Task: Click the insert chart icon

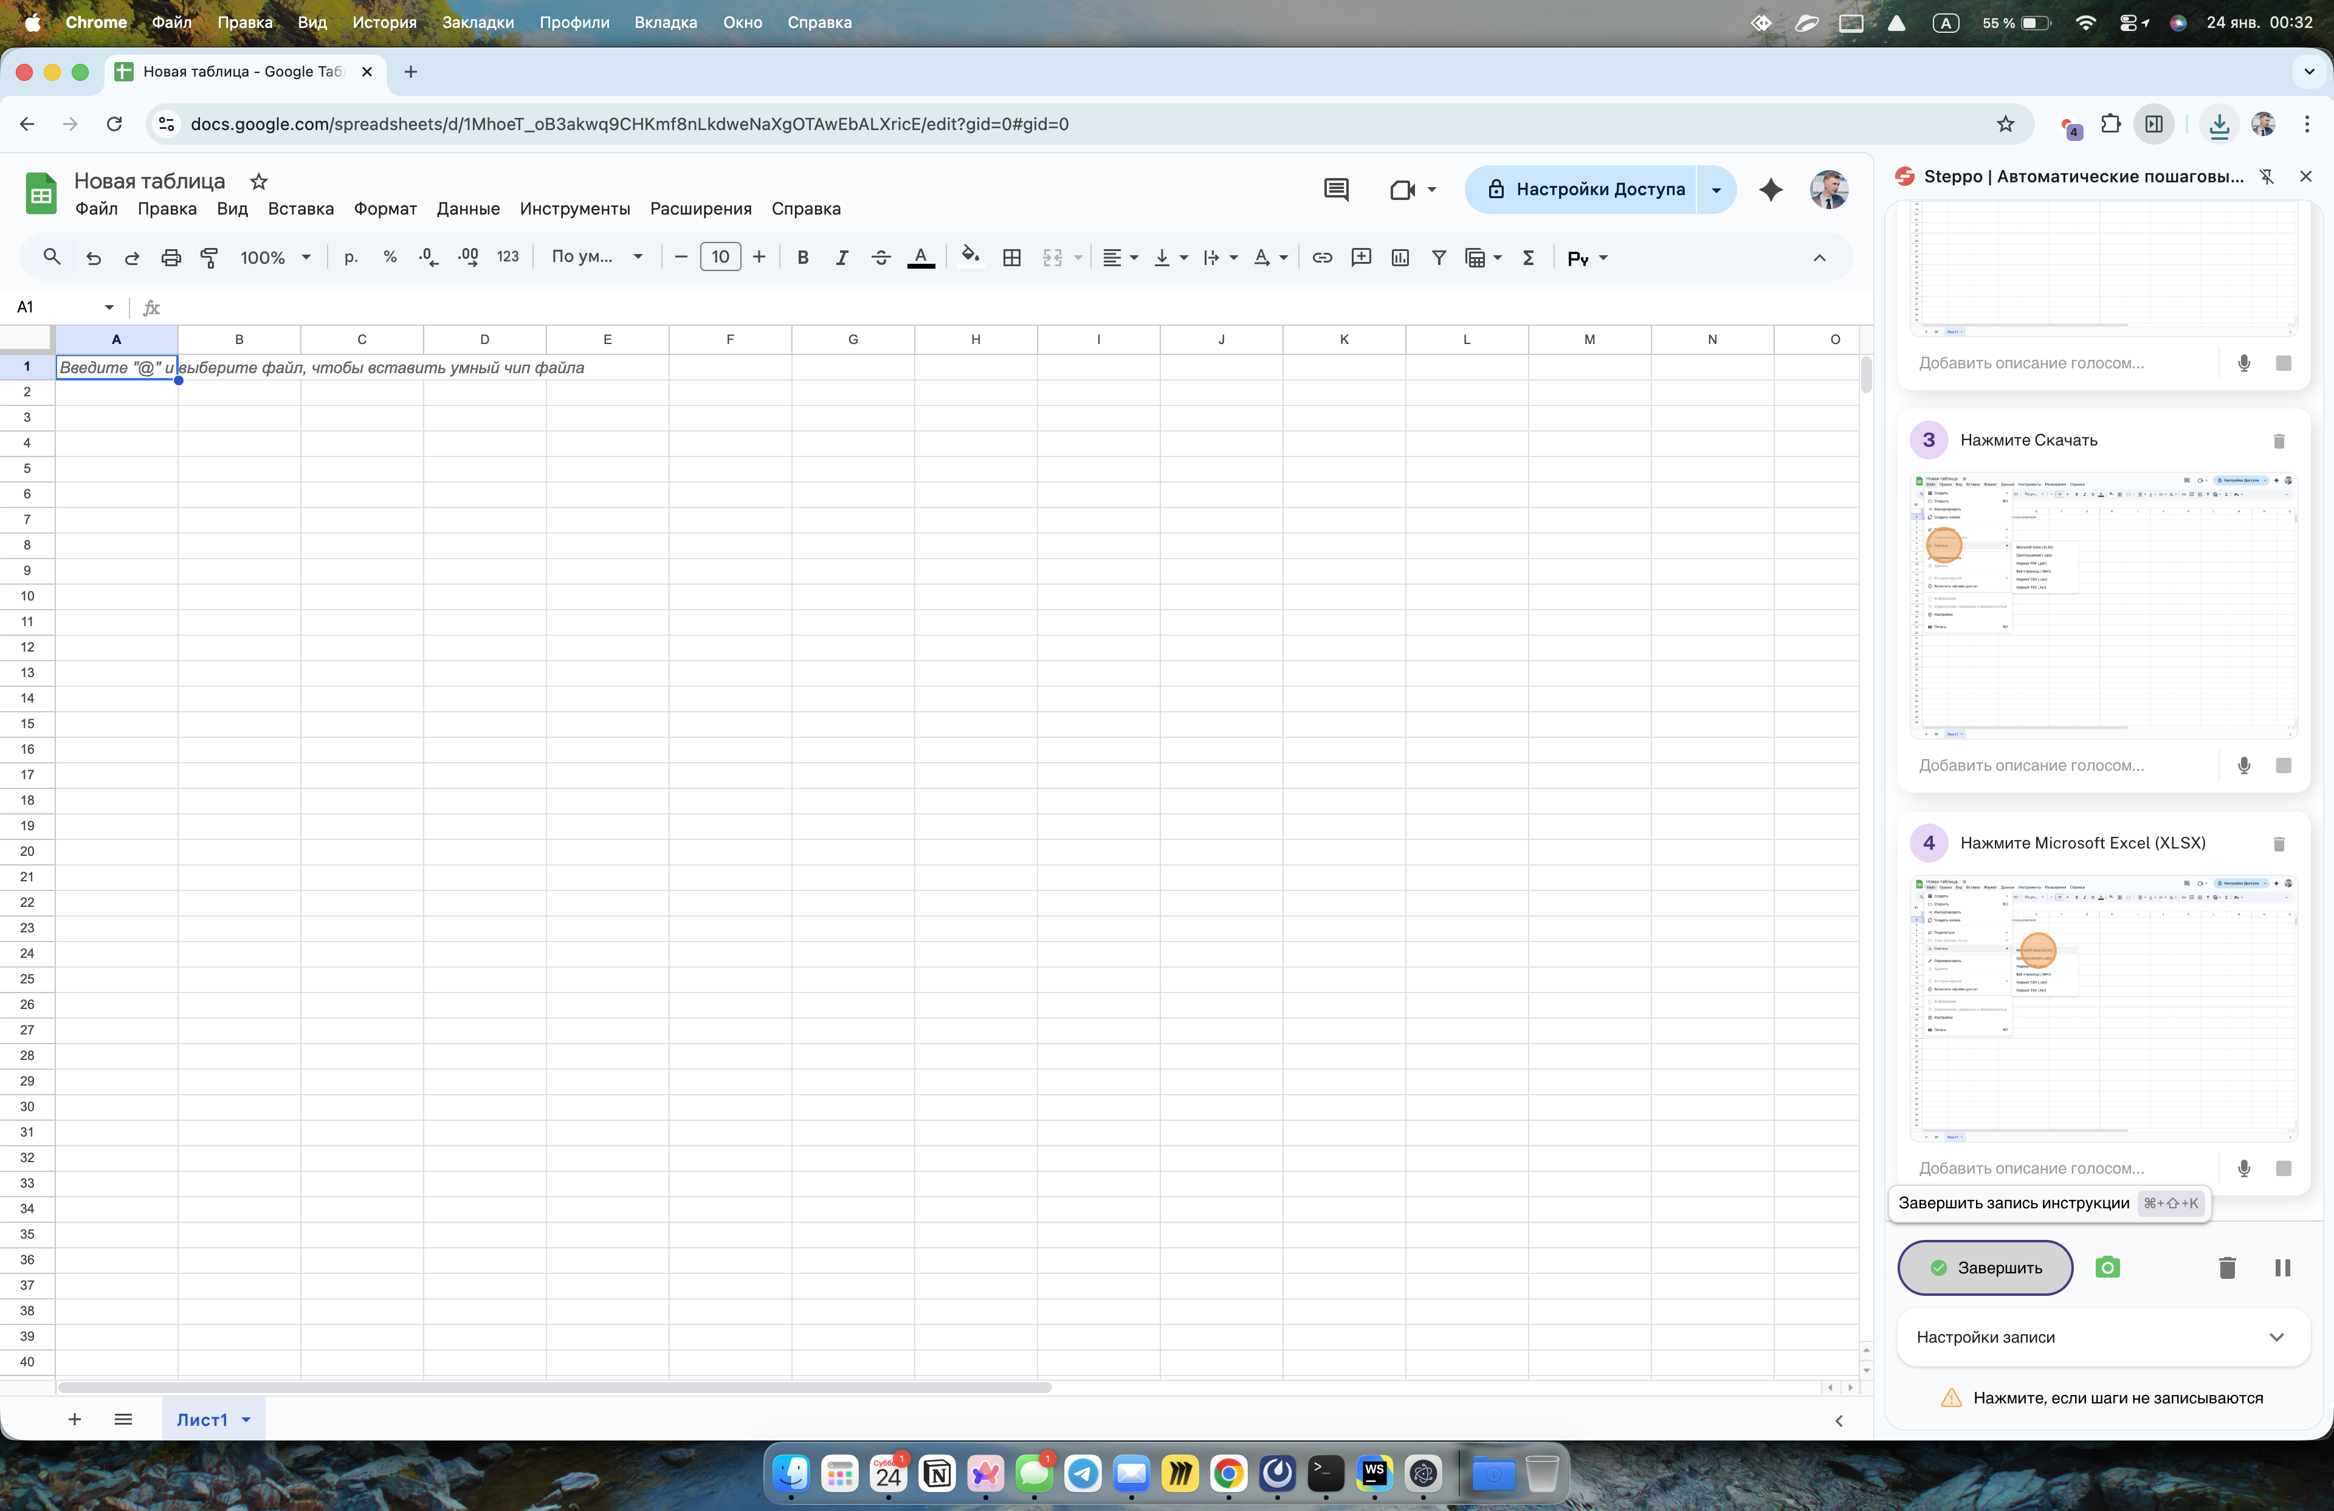Action: pos(1399,258)
